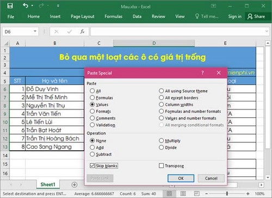
Task: Click column D header
Action: (x=154, y=43)
